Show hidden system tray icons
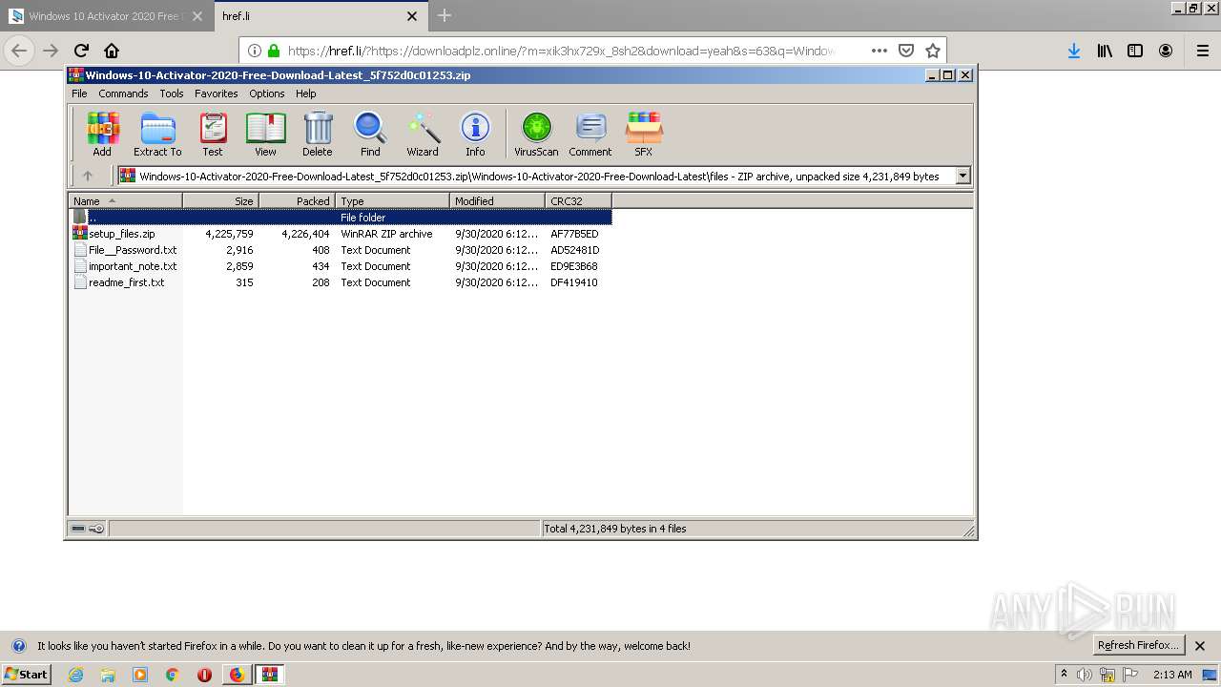Image resolution: width=1221 pixels, height=687 pixels. [1064, 675]
